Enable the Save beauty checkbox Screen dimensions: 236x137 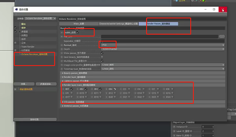tap(102, 57)
